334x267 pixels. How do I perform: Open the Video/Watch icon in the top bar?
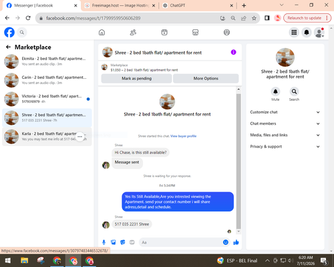[x=164, y=33]
